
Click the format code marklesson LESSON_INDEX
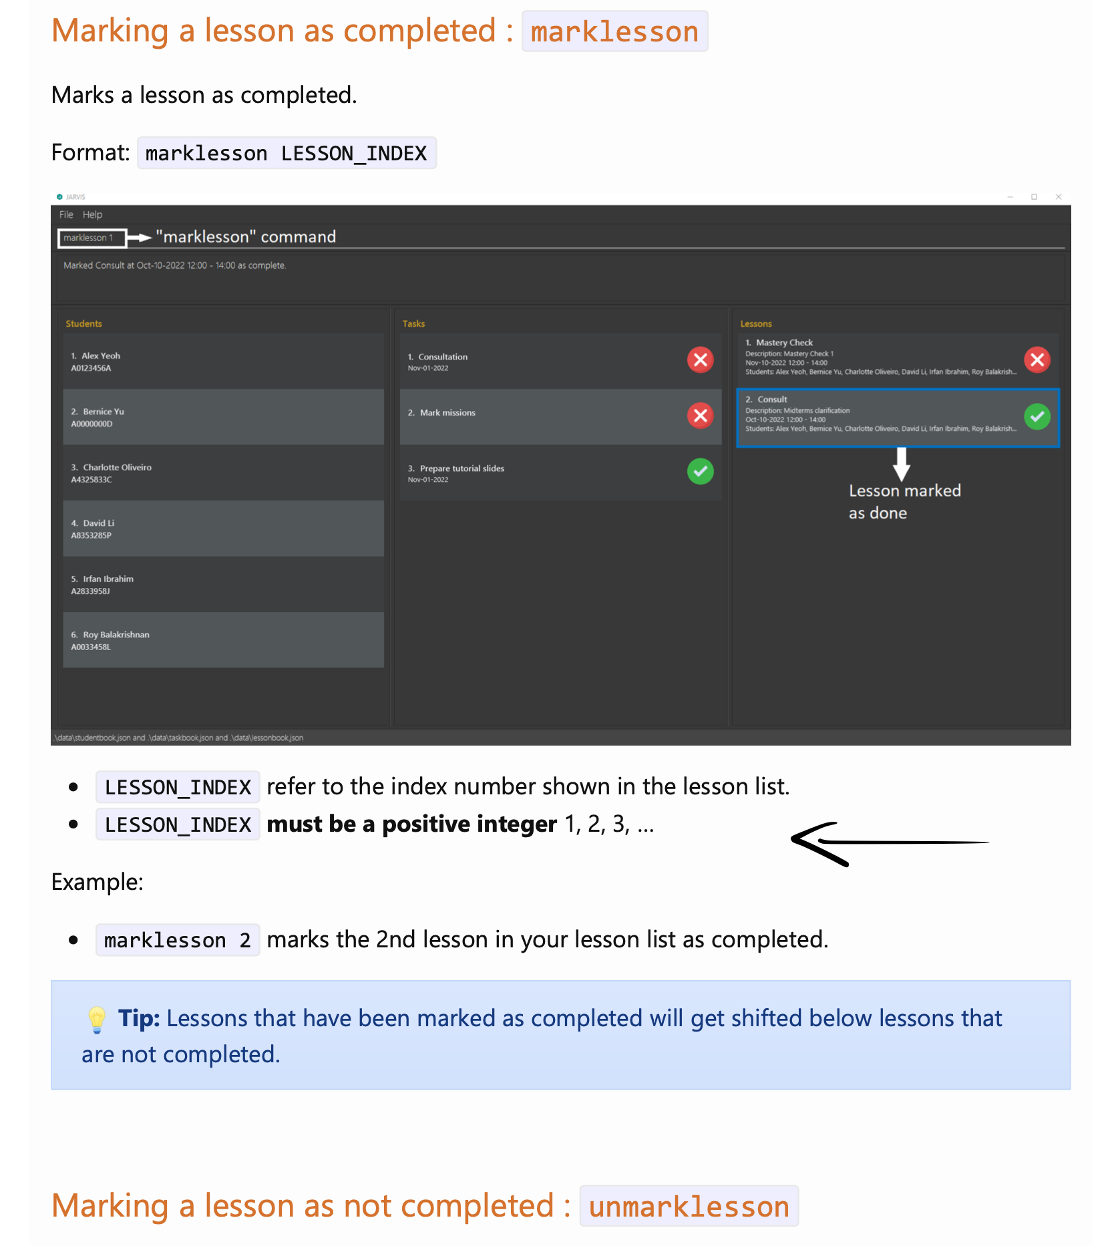tap(287, 154)
